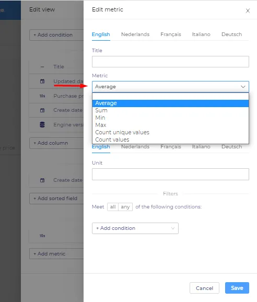
Task: Click number icon above Add metric button
Action: [x=42, y=236]
